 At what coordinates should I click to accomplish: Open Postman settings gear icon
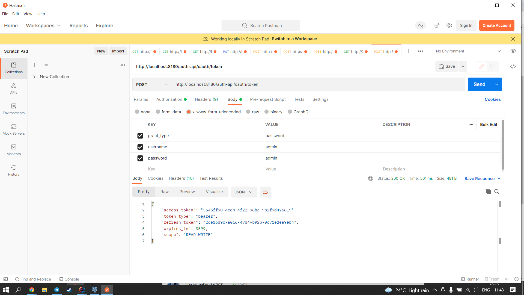tap(449, 25)
